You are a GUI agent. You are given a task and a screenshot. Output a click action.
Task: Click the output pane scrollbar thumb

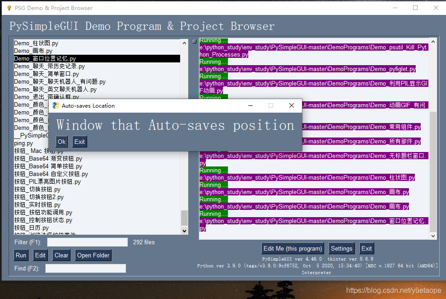pyautogui.click(x=433, y=172)
